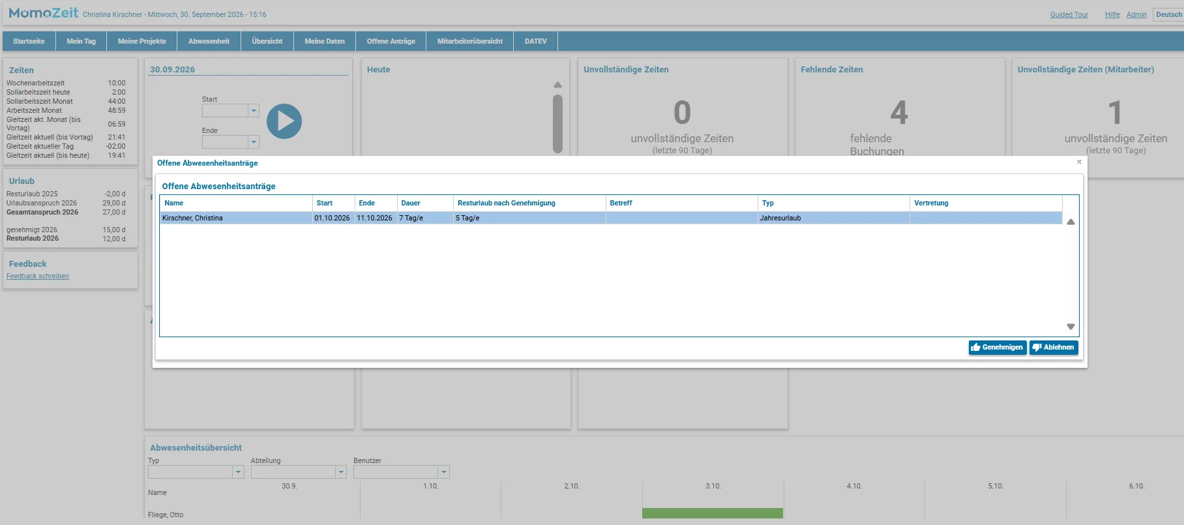Open the Ende time dropdown

[254, 142]
